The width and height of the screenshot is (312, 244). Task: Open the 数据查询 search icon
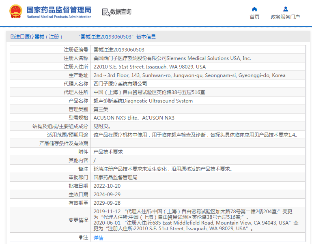[x=106, y=12]
